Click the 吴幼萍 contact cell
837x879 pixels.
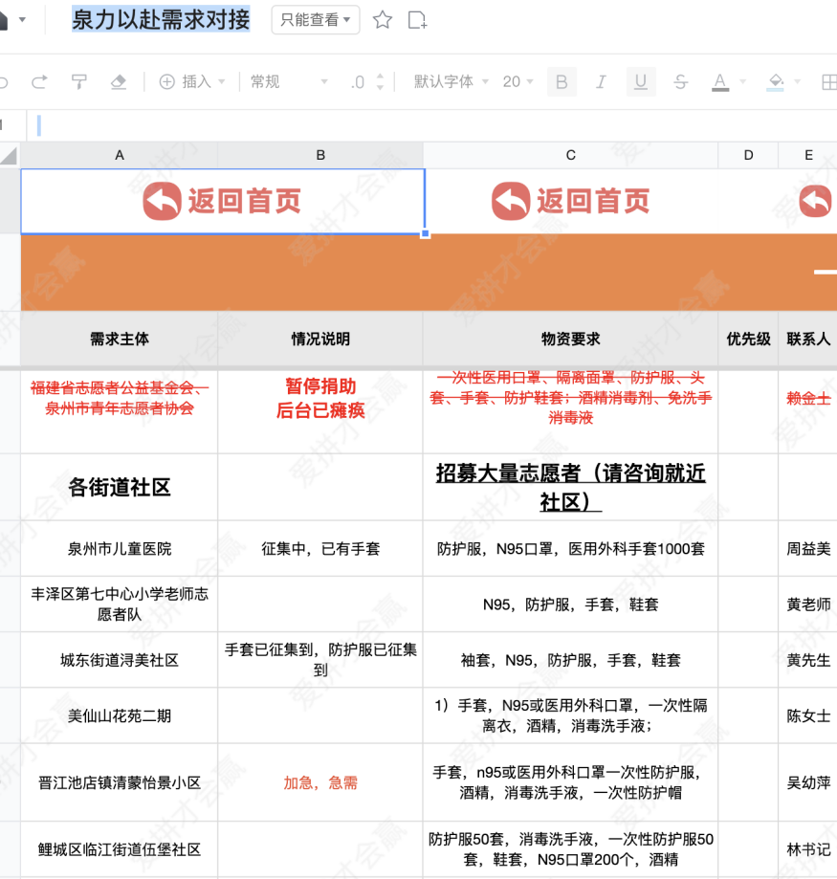click(808, 782)
